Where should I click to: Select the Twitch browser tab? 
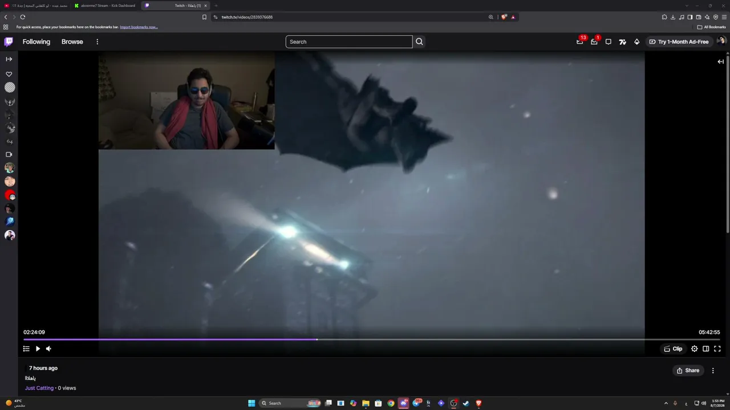[176, 6]
